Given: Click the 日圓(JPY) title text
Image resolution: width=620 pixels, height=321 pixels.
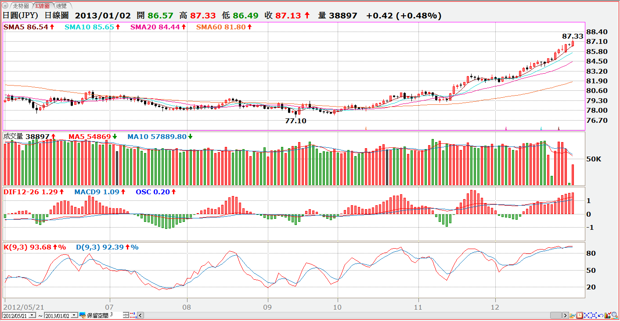Looking at the screenshot, I should click(21, 15).
